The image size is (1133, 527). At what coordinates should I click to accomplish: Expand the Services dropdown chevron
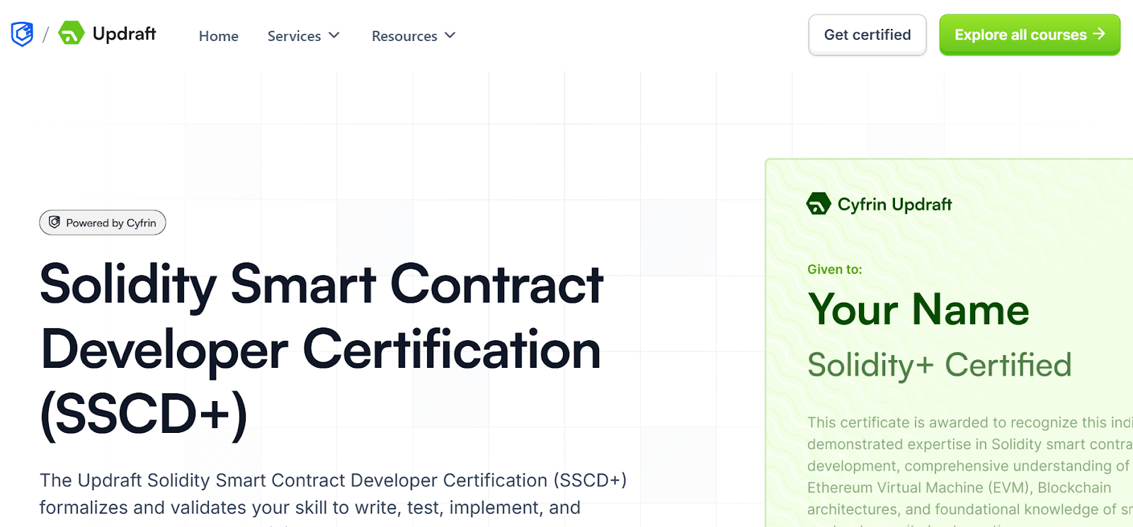[x=334, y=35]
